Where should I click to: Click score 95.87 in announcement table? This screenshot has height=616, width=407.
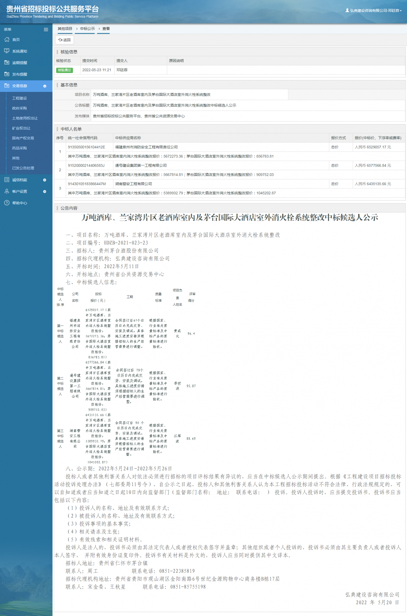point(191,386)
